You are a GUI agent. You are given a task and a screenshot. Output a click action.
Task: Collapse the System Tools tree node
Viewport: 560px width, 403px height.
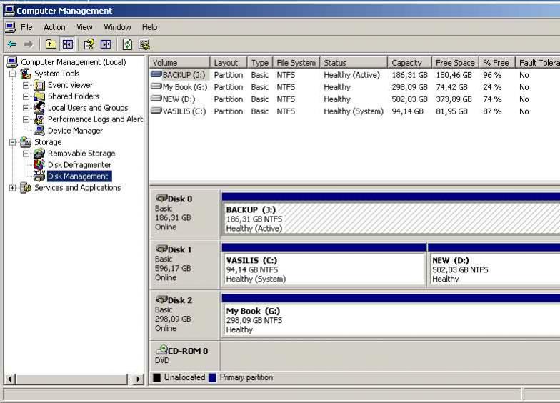pos(13,74)
